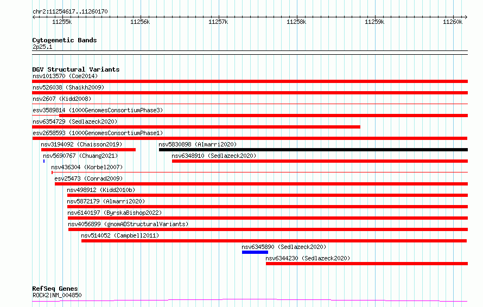
Task: Click the right arrowhead of the ruler
Action: point(466,17)
